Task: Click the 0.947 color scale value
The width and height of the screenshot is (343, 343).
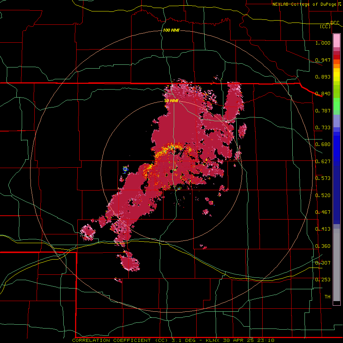Action: (x=323, y=60)
